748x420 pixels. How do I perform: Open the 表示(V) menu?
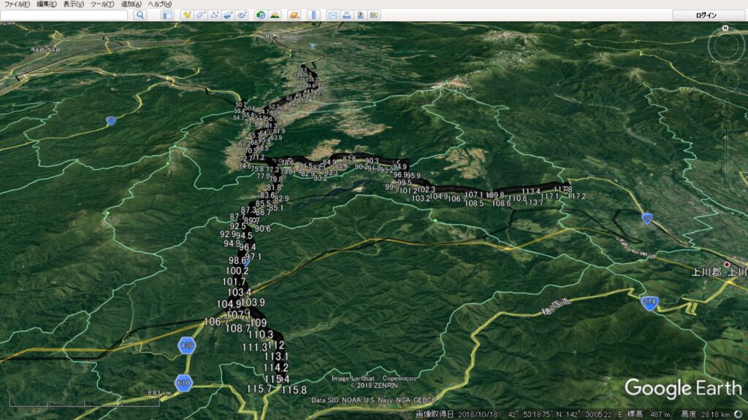pos(74,4)
